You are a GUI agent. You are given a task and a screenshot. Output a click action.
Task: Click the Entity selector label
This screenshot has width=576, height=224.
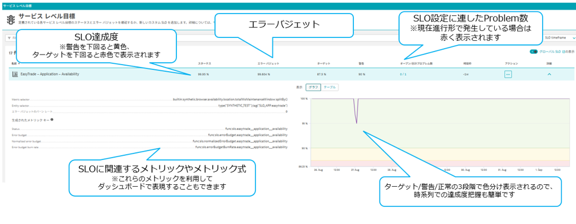[x=20, y=105]
